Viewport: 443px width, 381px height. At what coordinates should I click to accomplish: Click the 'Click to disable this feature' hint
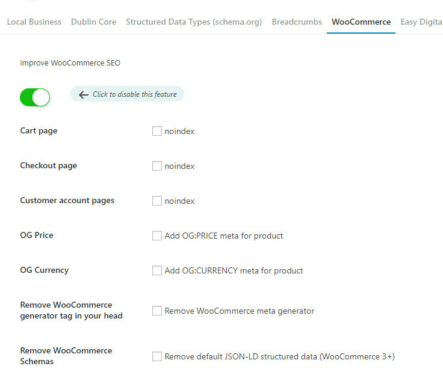point(134,94)
